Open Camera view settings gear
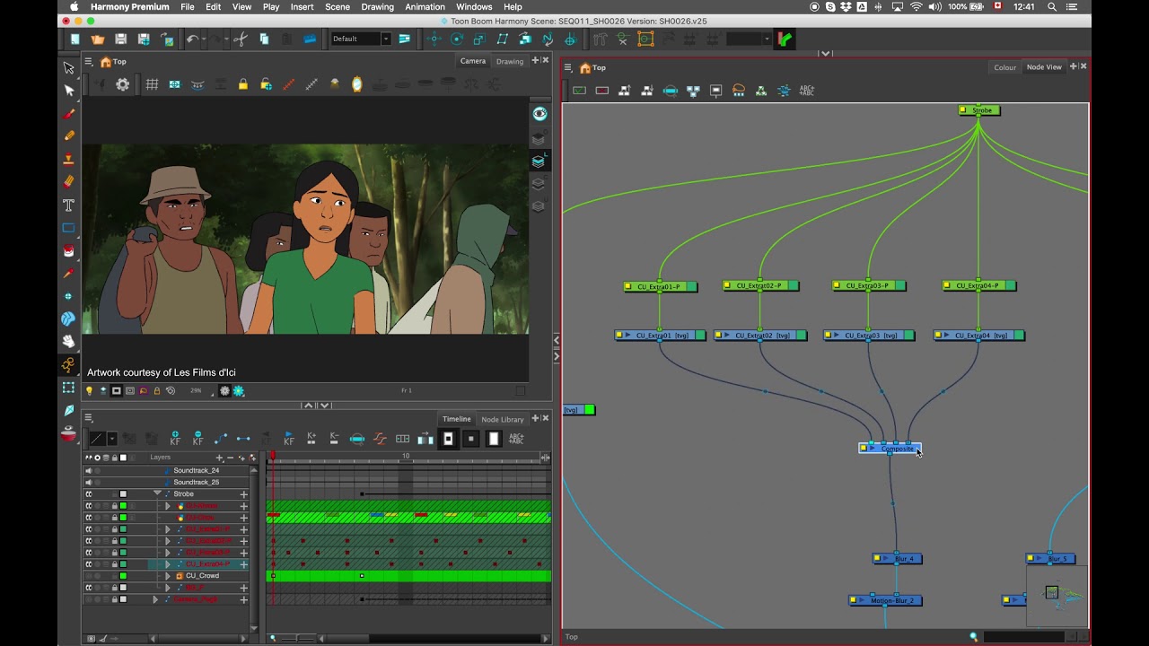 [x=123, y=84]
